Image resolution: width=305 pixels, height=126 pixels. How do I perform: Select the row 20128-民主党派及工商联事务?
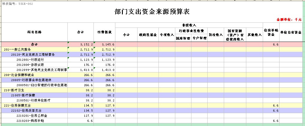click(152, 54)
